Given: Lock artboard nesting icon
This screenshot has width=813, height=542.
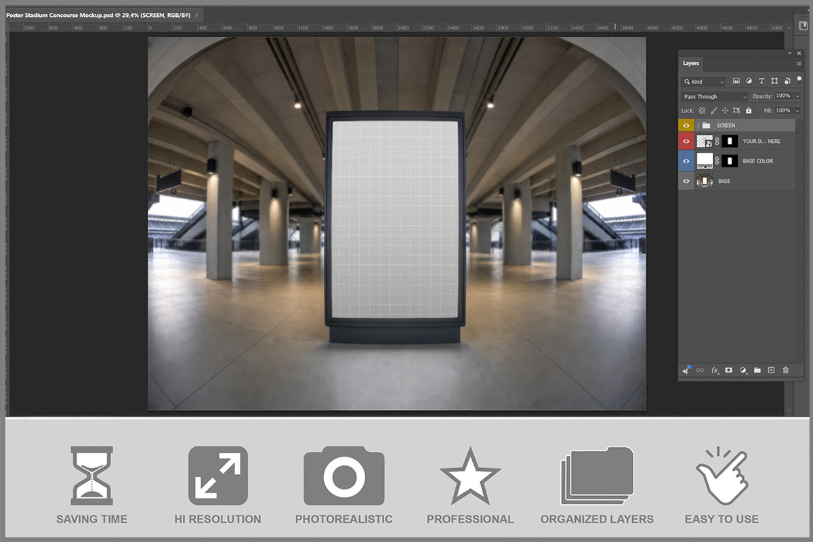Looking at the screenshot, I should [x=736, y=110].
